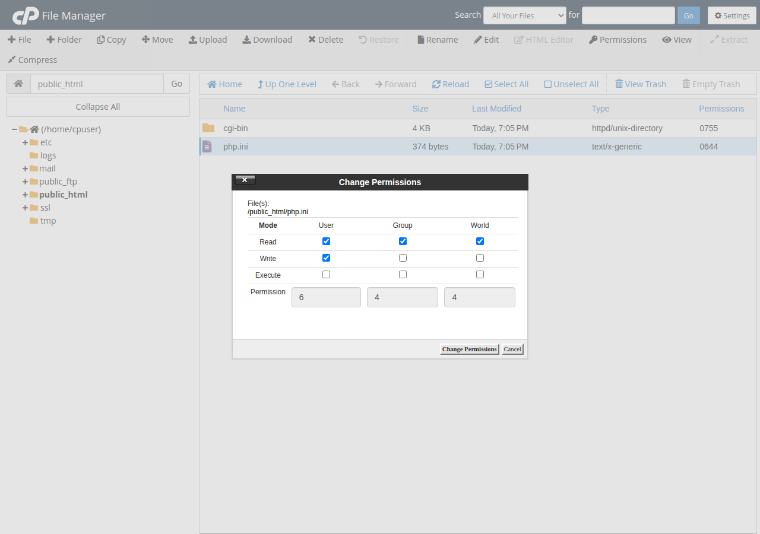Uncheck User Read permission

click(326, 241)
